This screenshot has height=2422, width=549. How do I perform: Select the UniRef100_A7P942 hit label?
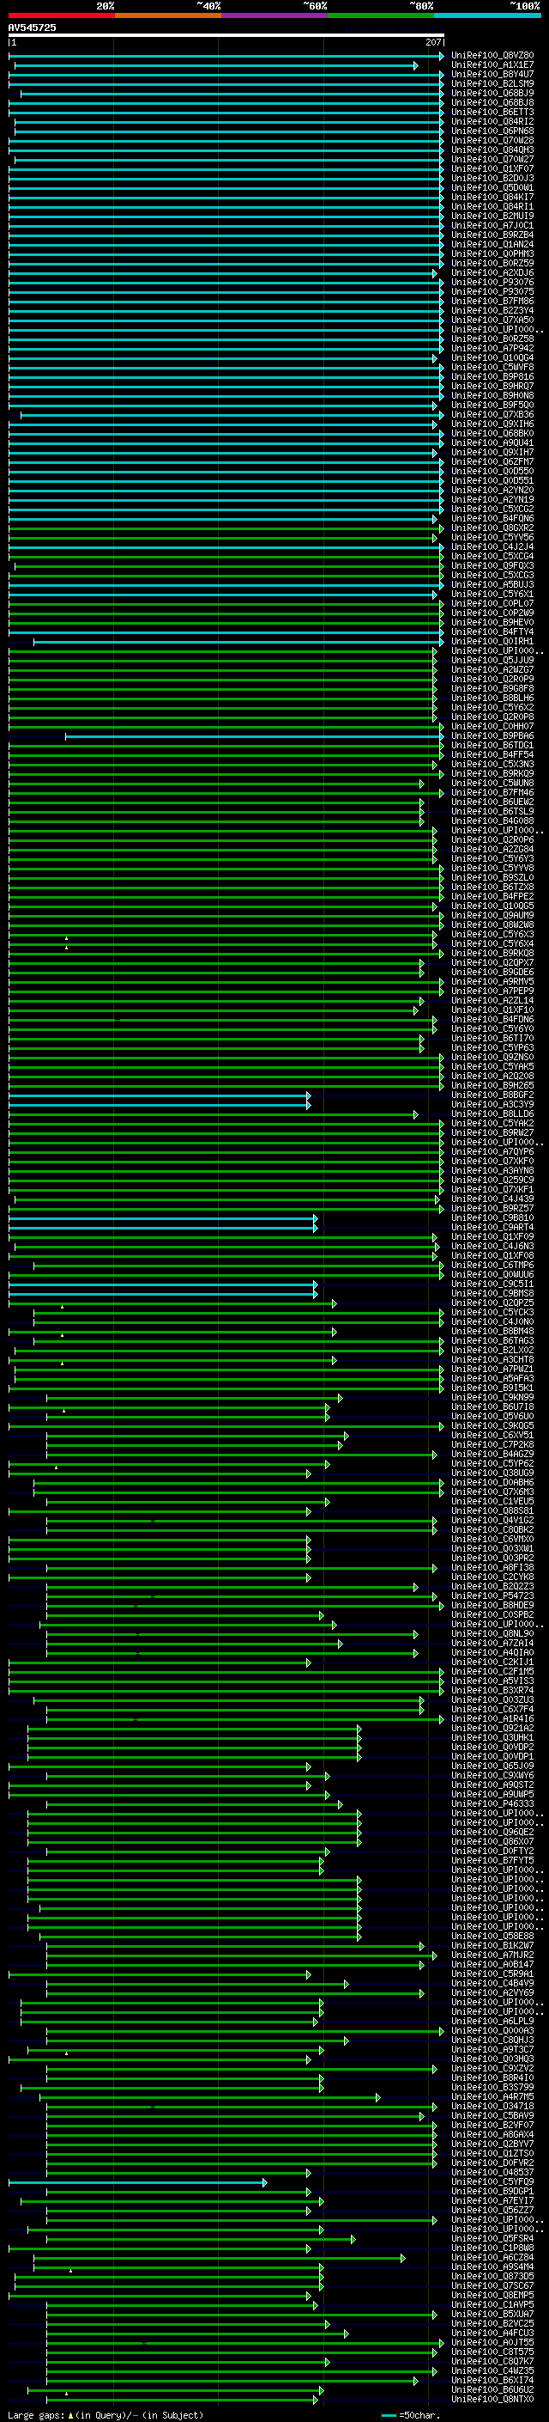[x=492, y=348]
